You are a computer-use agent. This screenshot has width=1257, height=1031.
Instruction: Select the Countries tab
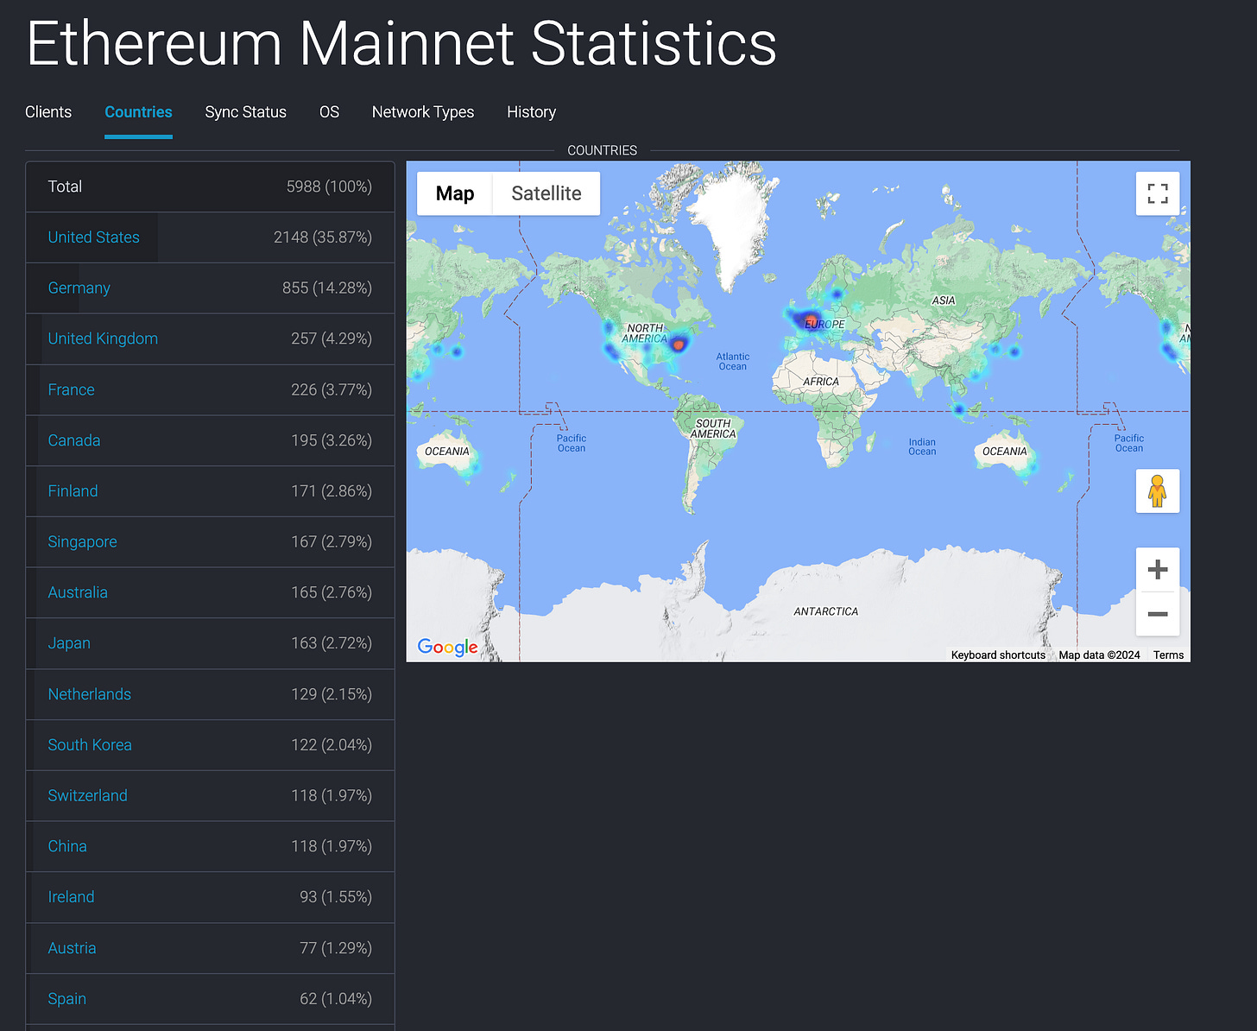pos(138,112)
